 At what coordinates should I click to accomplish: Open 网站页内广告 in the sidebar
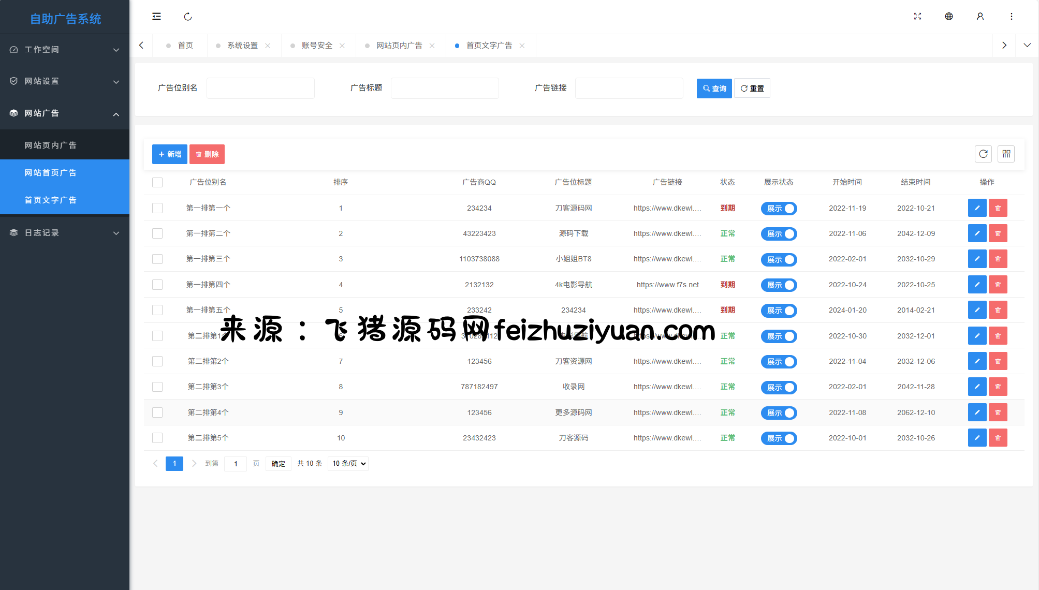(50, 145)
